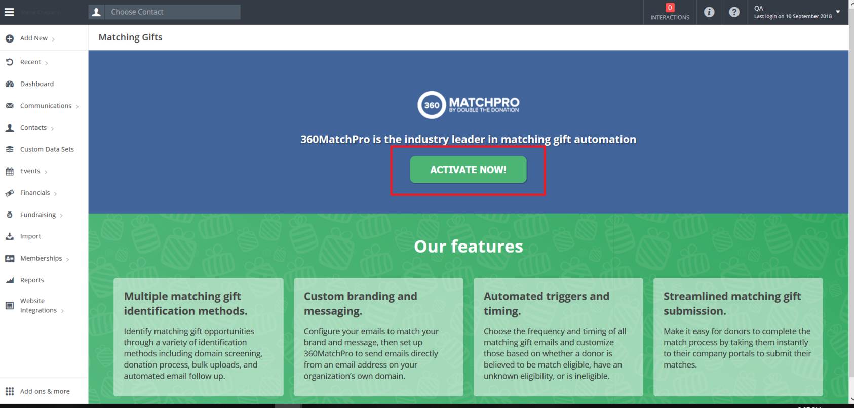This screenshot has width=854, height=408.
Task: Click the Fundraising sidebar label
Action: tap(38, 215)
